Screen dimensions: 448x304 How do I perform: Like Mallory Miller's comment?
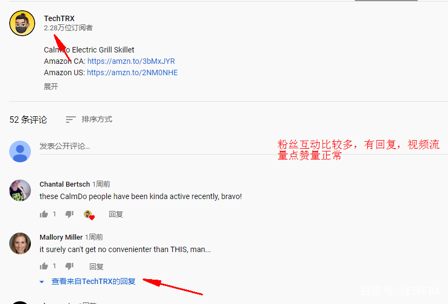point(44,266)
